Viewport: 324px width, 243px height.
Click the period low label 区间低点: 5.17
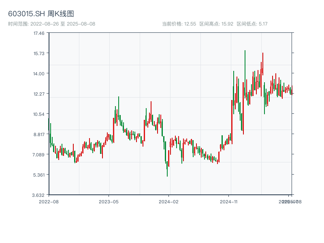coord(252,24)
